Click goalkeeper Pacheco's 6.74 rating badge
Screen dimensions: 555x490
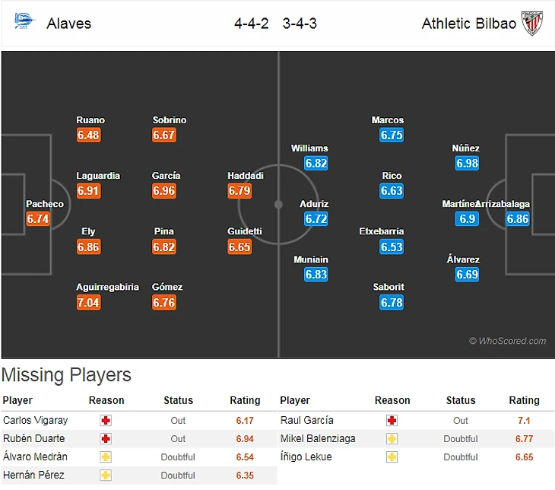[37, 219]
